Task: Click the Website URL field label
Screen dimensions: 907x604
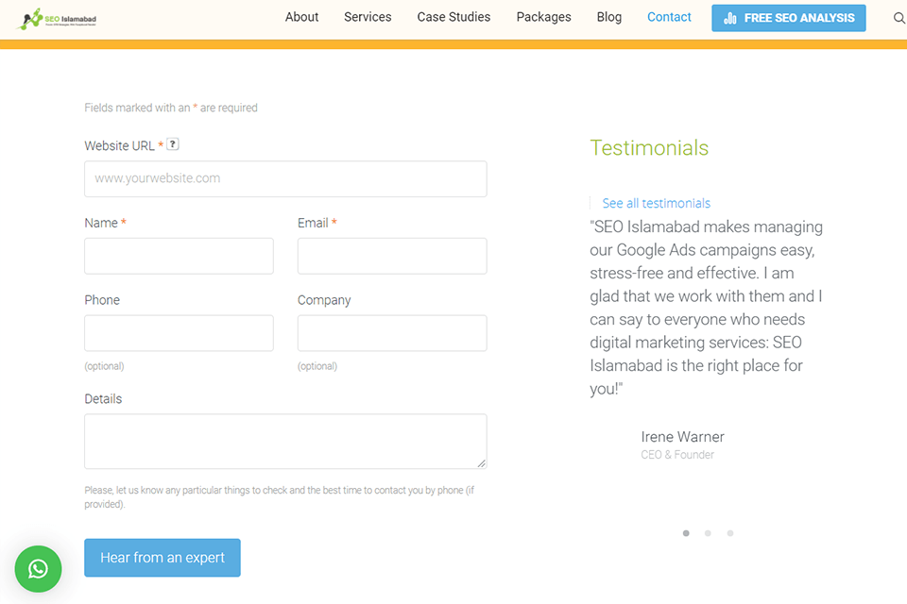Action: click(119, 145)
